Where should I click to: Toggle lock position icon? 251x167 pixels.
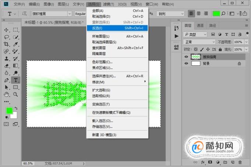pyautogui.click(x=208, y=49)
